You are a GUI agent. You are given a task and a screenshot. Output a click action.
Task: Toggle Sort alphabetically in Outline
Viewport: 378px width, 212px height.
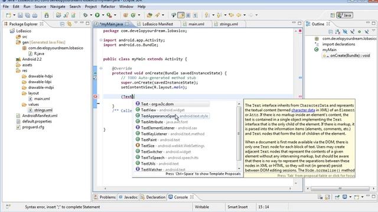(338, 32)
